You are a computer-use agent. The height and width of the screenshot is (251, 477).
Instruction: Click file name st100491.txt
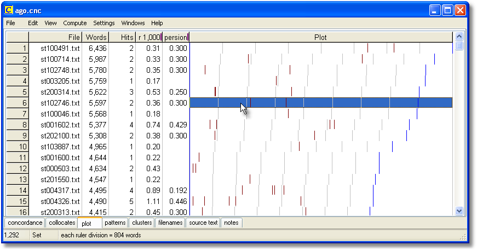(60, 48)
